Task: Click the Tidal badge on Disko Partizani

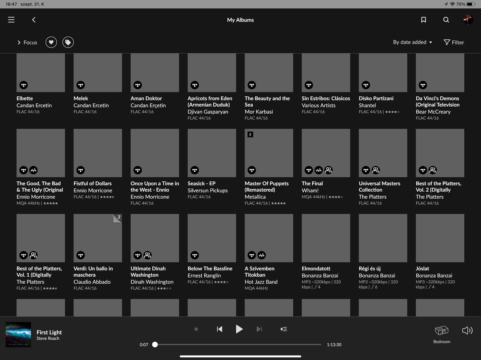Action: click(x=366, y=85)
